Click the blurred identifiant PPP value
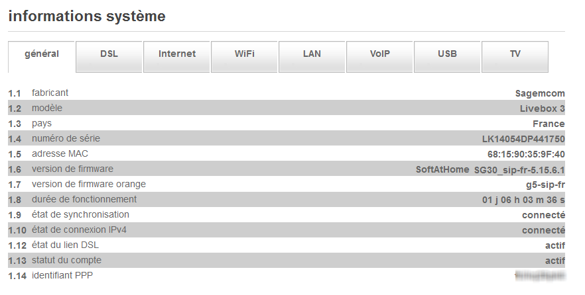 point(539,274)
